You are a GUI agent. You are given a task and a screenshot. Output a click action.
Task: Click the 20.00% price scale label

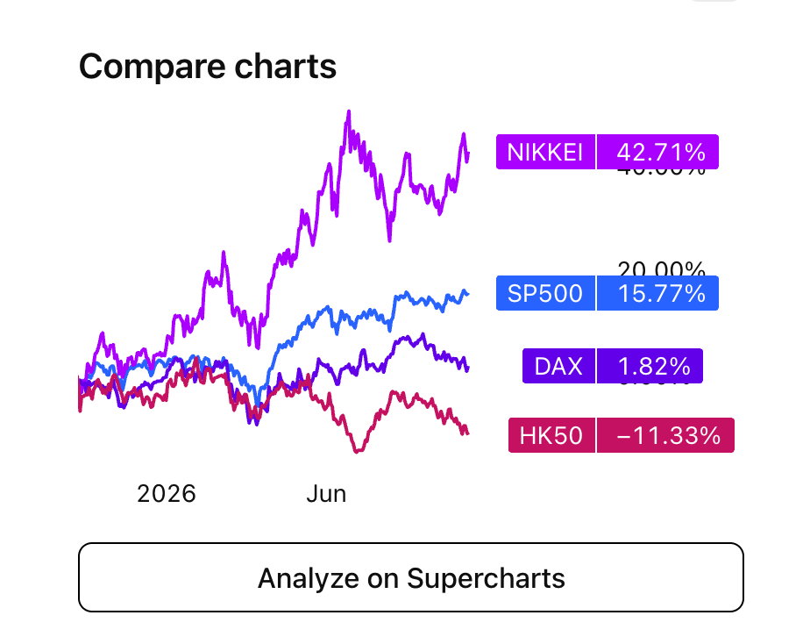click(x=661, y=268)
